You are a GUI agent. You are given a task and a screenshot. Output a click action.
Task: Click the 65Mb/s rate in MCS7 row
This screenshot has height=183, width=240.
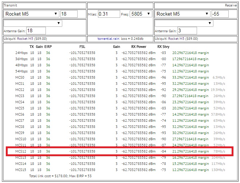coord(219,121)
